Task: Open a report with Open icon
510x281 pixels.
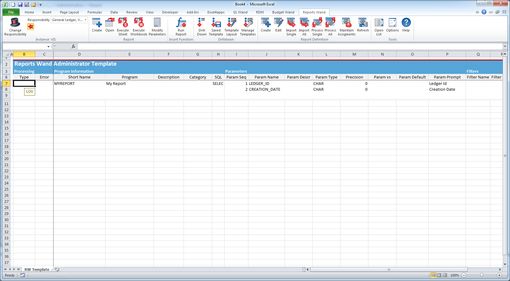Action: coord(110,25)
